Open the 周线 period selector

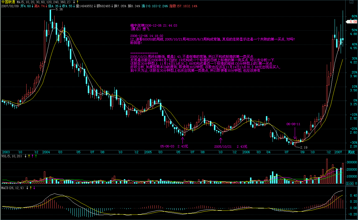click(x=351, y=152)
